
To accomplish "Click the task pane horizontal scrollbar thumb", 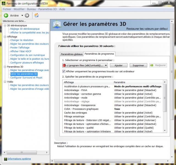I will (22, 152).
